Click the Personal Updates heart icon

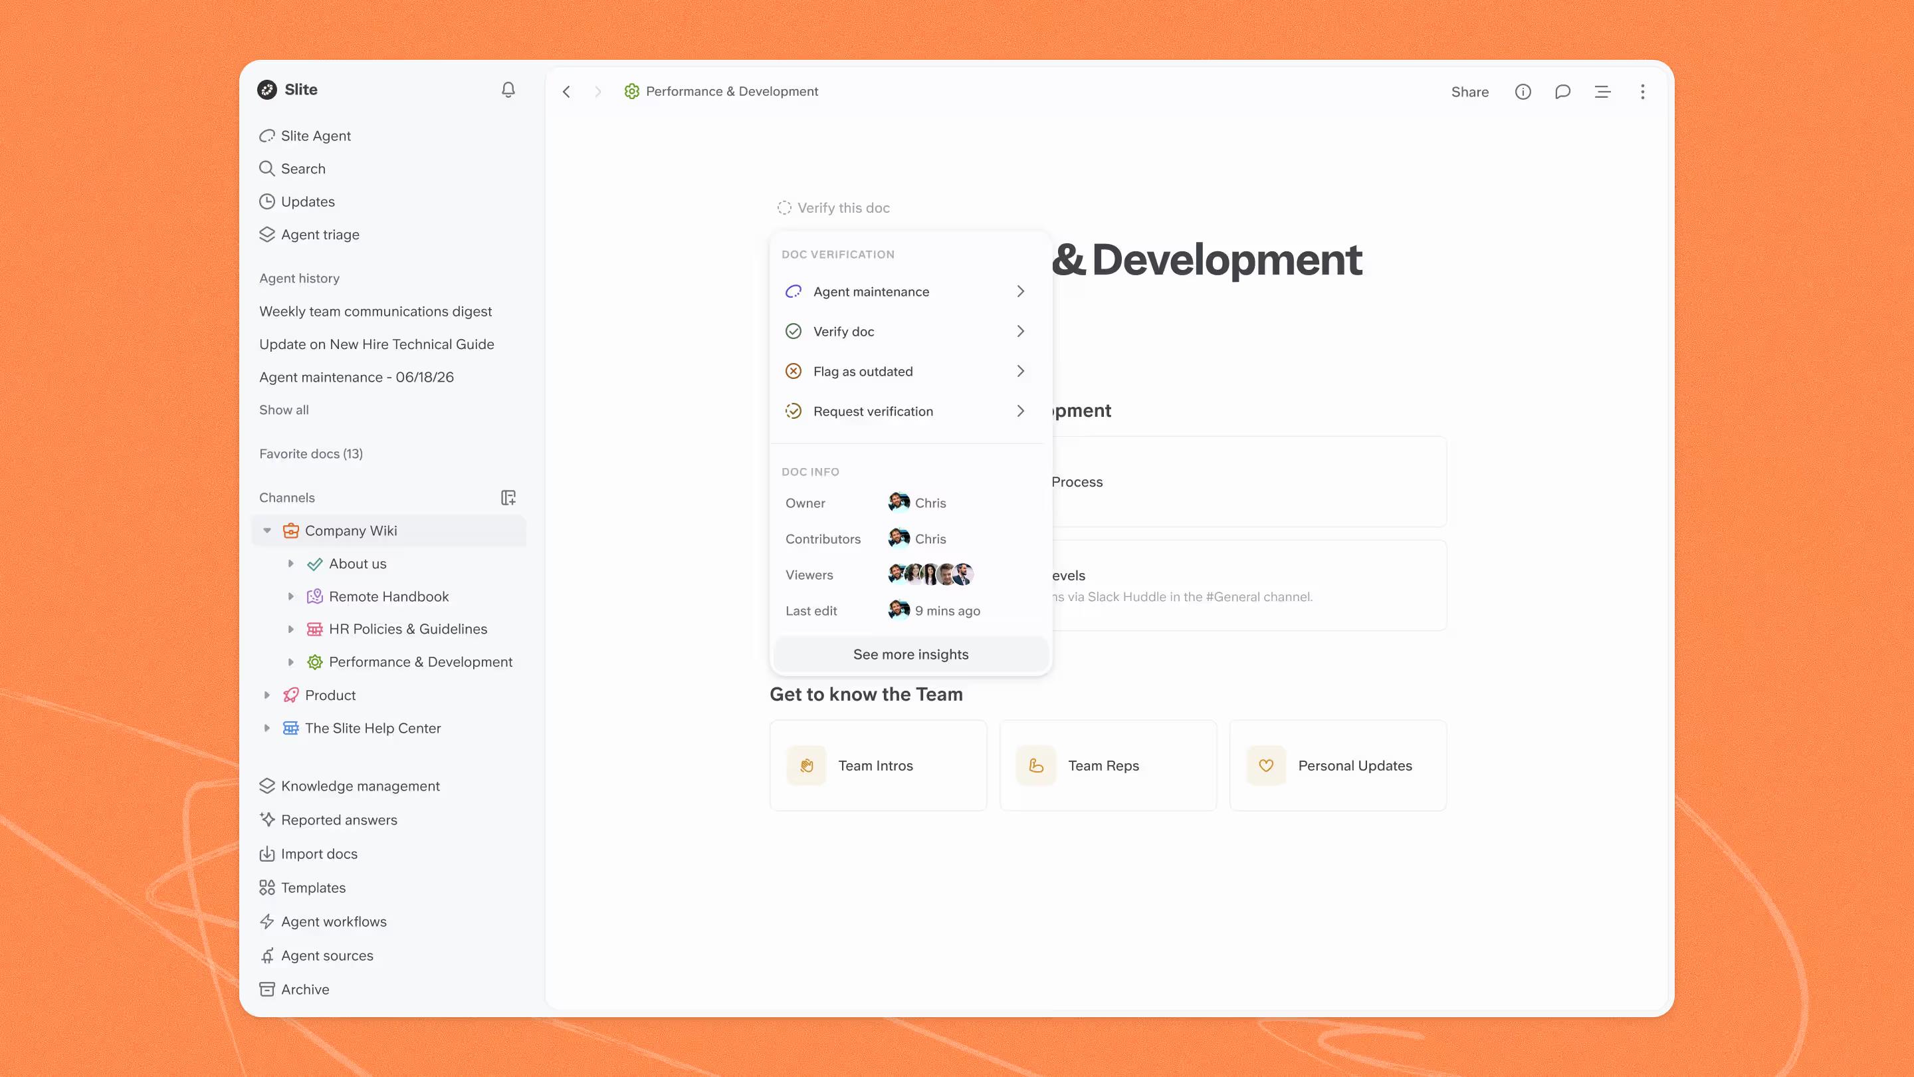tap(1266, 766)
